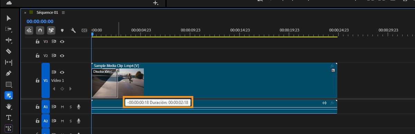
Task: Click fx badge on Sample Media Clip video
Action: 332,66
